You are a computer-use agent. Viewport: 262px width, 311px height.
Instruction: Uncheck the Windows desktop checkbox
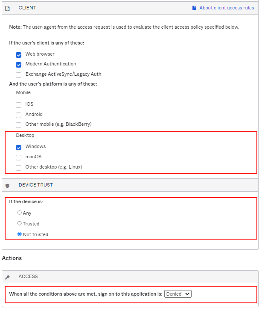click(x=19, y=147)
